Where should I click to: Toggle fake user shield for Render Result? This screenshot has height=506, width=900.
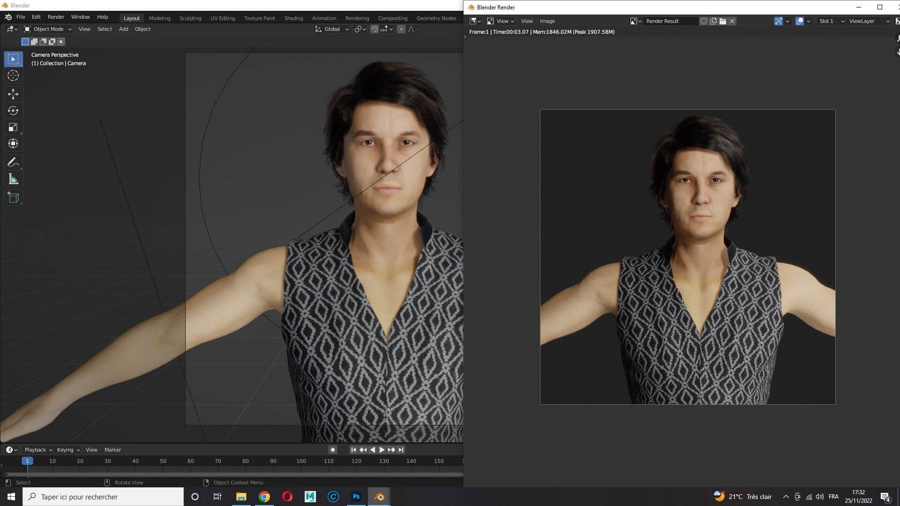click(704, 21)
